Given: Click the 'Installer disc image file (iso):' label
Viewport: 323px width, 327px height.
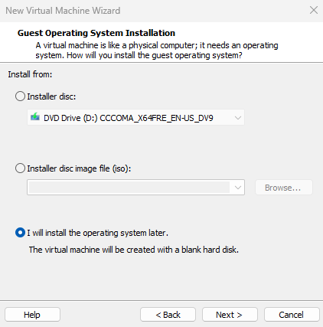Looking at the screenshot, I should point(79,168).
